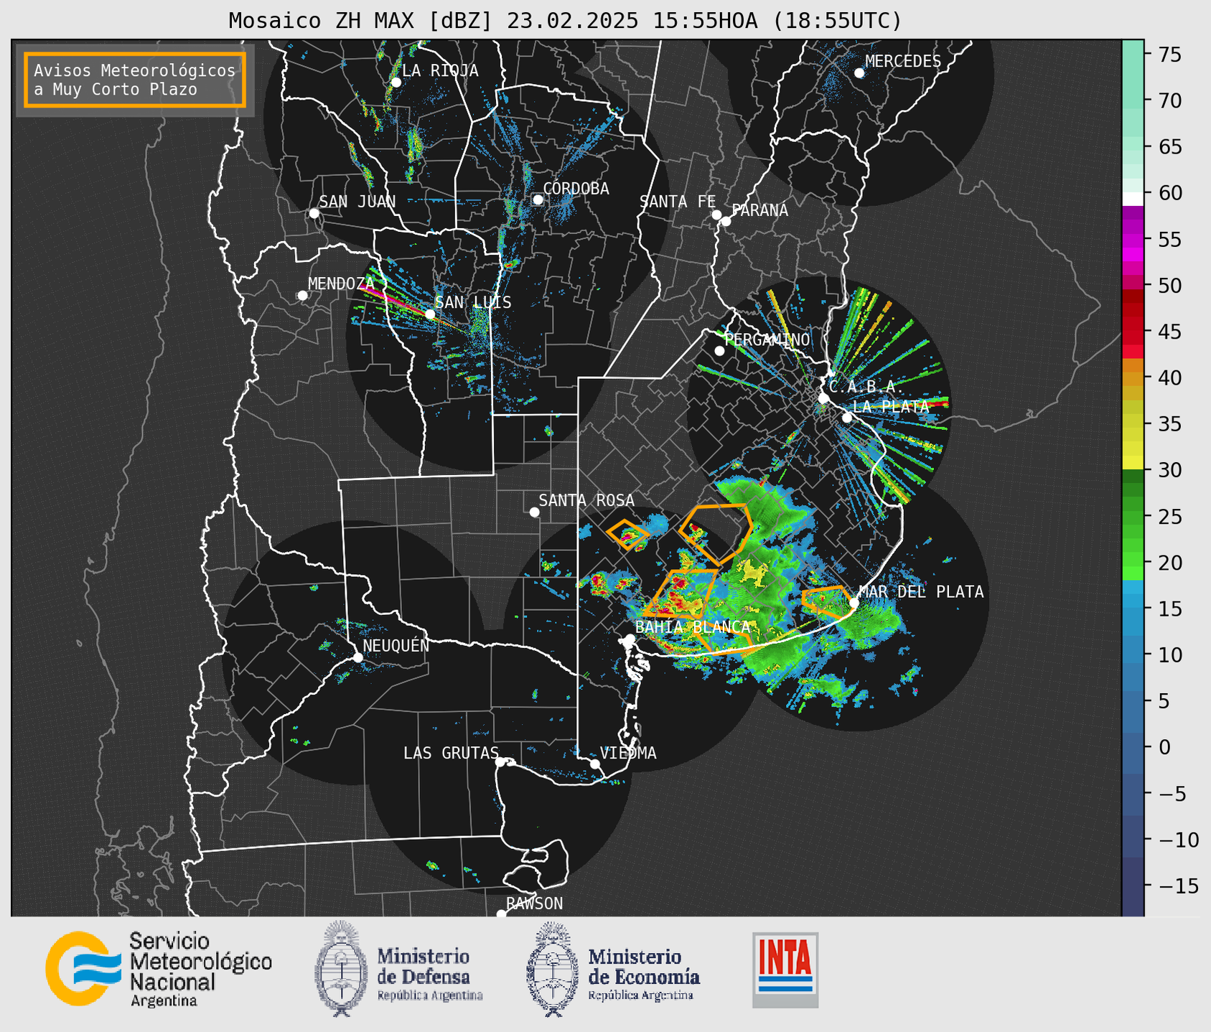Screen dimensions: 1211x1032
Task: Click the PERGAMINO city label
Action: point(767,339)
